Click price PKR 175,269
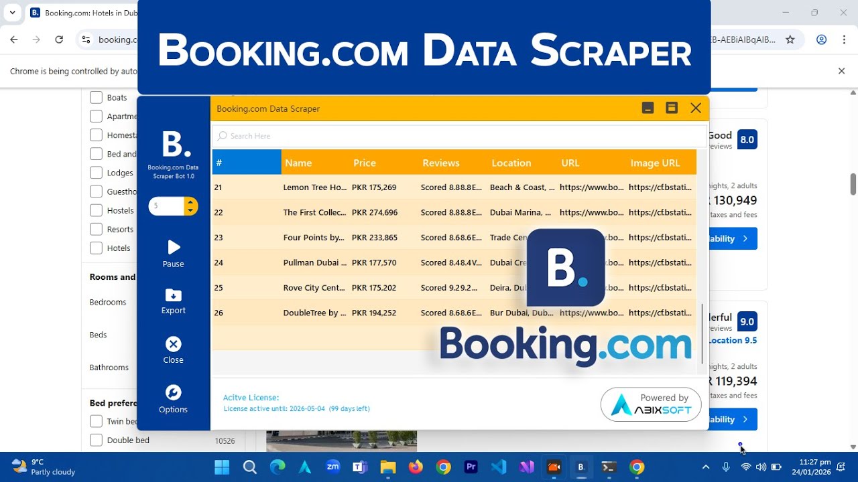The width and height of the screenshot is (858, 482). (374, 187)
